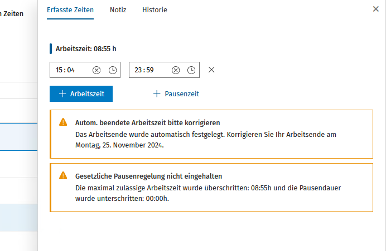The height and width of the screenshot is (251, 386).
Task: Open the Notiz tab
Action: tap(118, 10)
